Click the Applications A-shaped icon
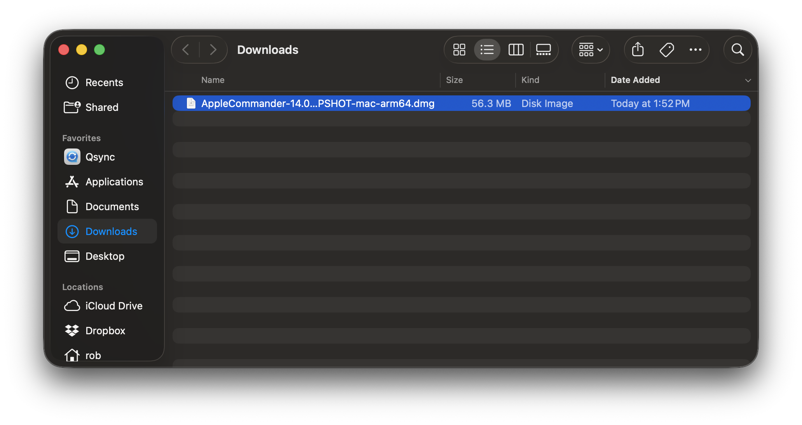The image size is (802, 425). click(72, 181)
